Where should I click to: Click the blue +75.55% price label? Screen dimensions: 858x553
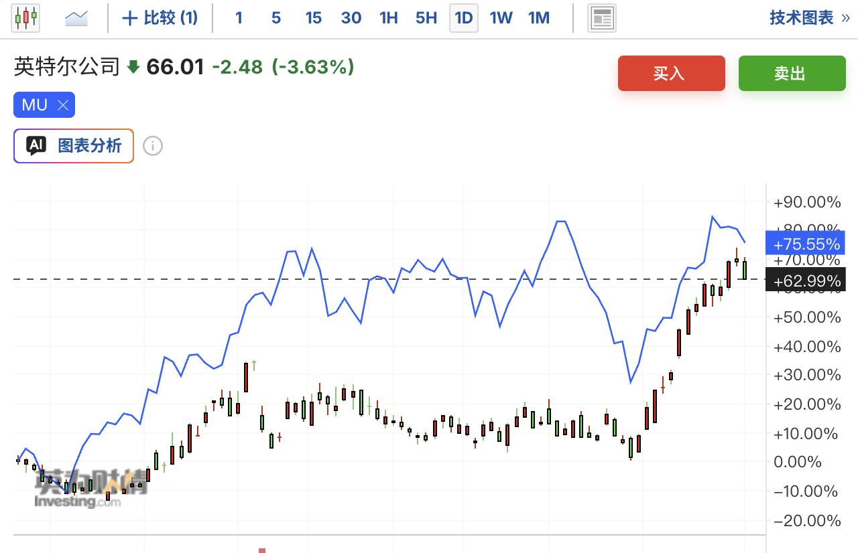click(805, 243)
